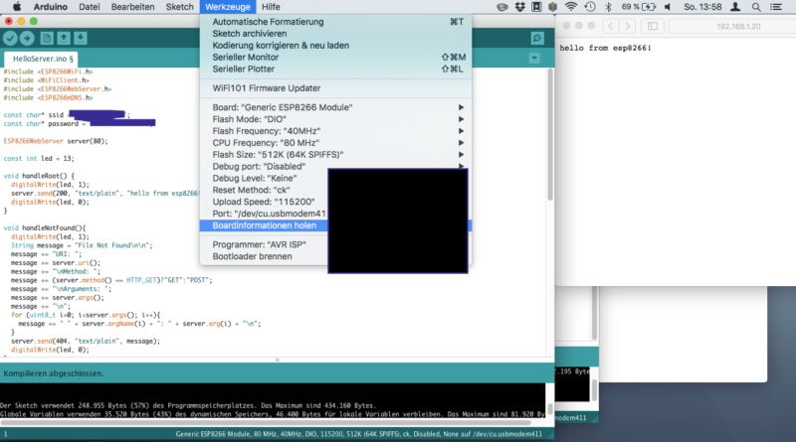Image resolution: width=796 pixels, height=442 pixels.
Task: Click the board info status bar text
Action: point(358,434)
